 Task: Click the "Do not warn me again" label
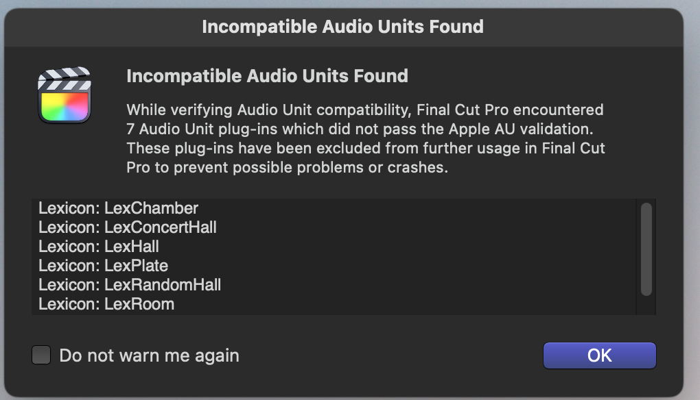[x=149, y=355]
